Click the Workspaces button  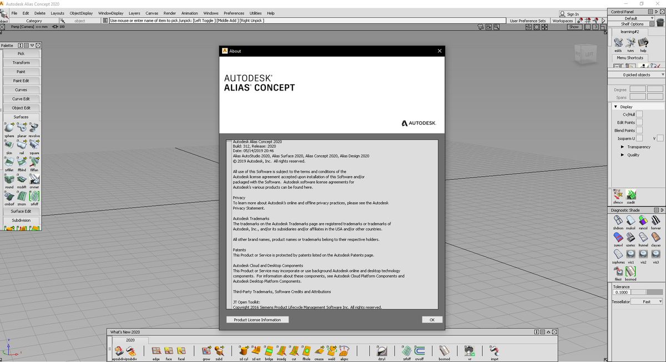click(x=563, y=21)
